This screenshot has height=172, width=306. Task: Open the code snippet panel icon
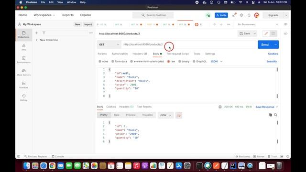click(285, 33)
